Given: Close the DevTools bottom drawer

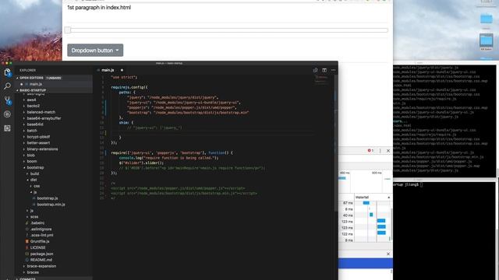Looking at the screenshot, I should 388,254.
